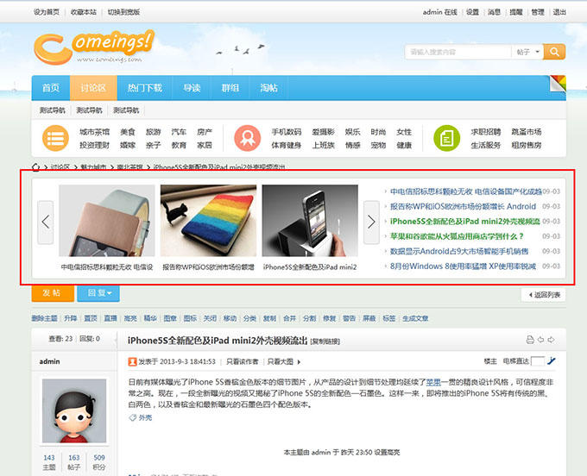Click the 外壳 tag link

tap(145, 417)
